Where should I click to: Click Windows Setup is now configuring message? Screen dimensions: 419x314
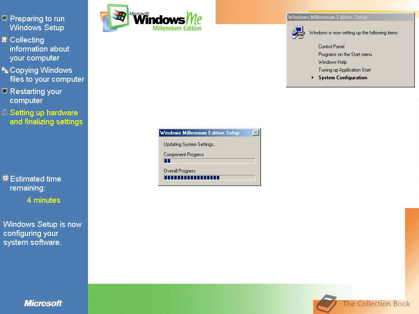(42, 233)
